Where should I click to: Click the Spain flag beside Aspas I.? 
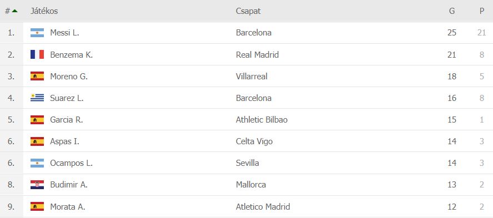[x=37, y=141]
